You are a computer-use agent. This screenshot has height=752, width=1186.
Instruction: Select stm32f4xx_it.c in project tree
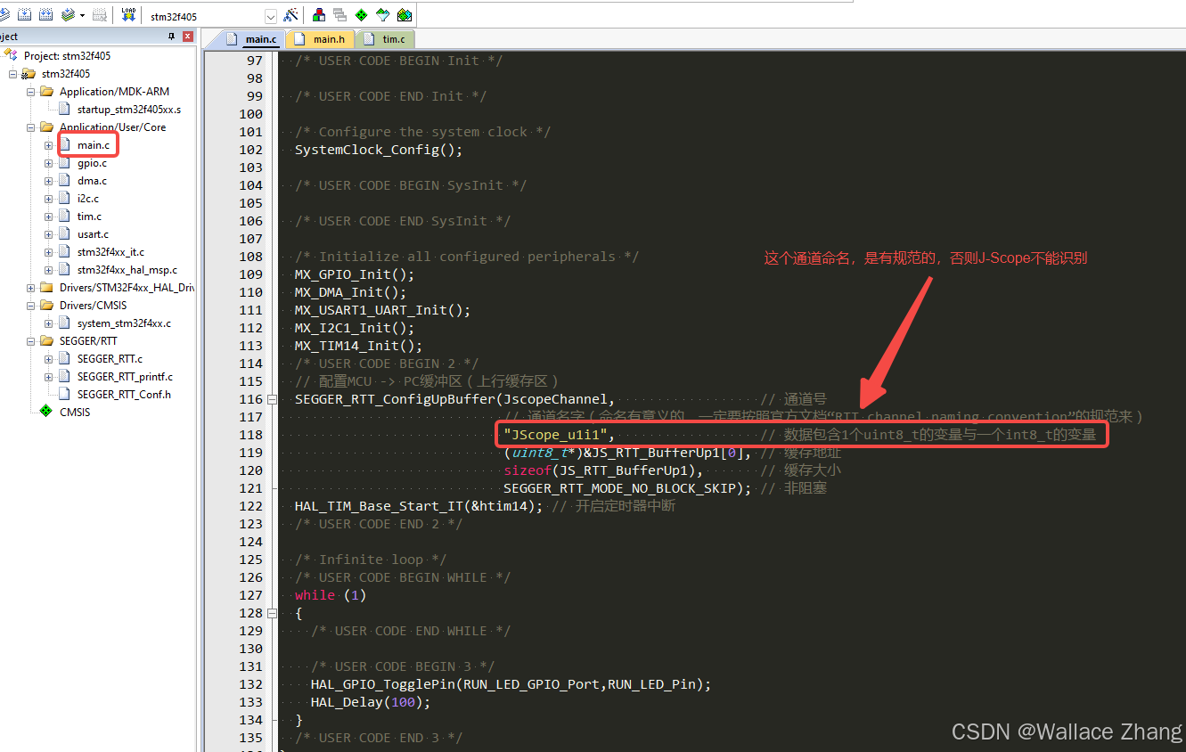[110, 252]
